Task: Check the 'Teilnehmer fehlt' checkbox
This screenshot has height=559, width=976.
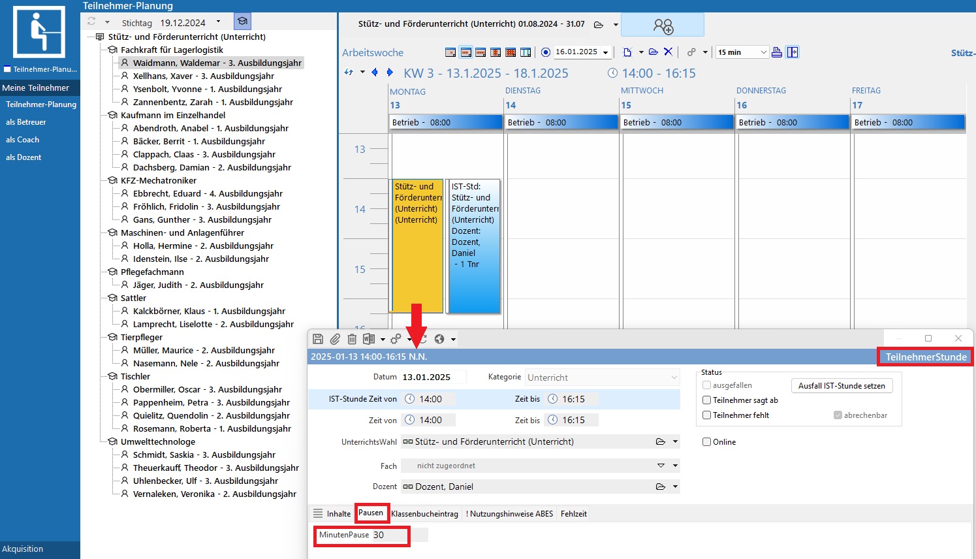Action: [x=706, y=415]
